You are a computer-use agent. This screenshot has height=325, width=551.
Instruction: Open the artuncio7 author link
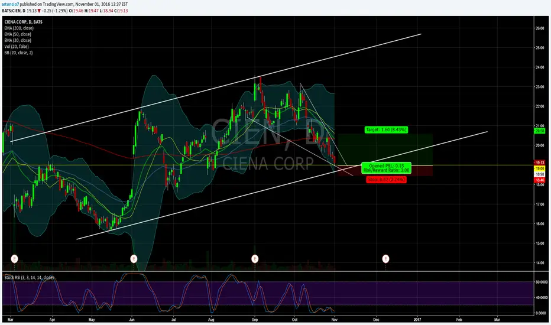11,4
